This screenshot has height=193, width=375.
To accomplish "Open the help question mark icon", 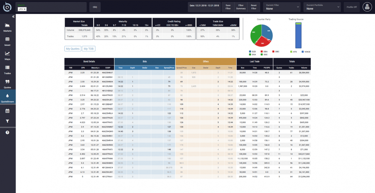I will (x=7, y=132).
